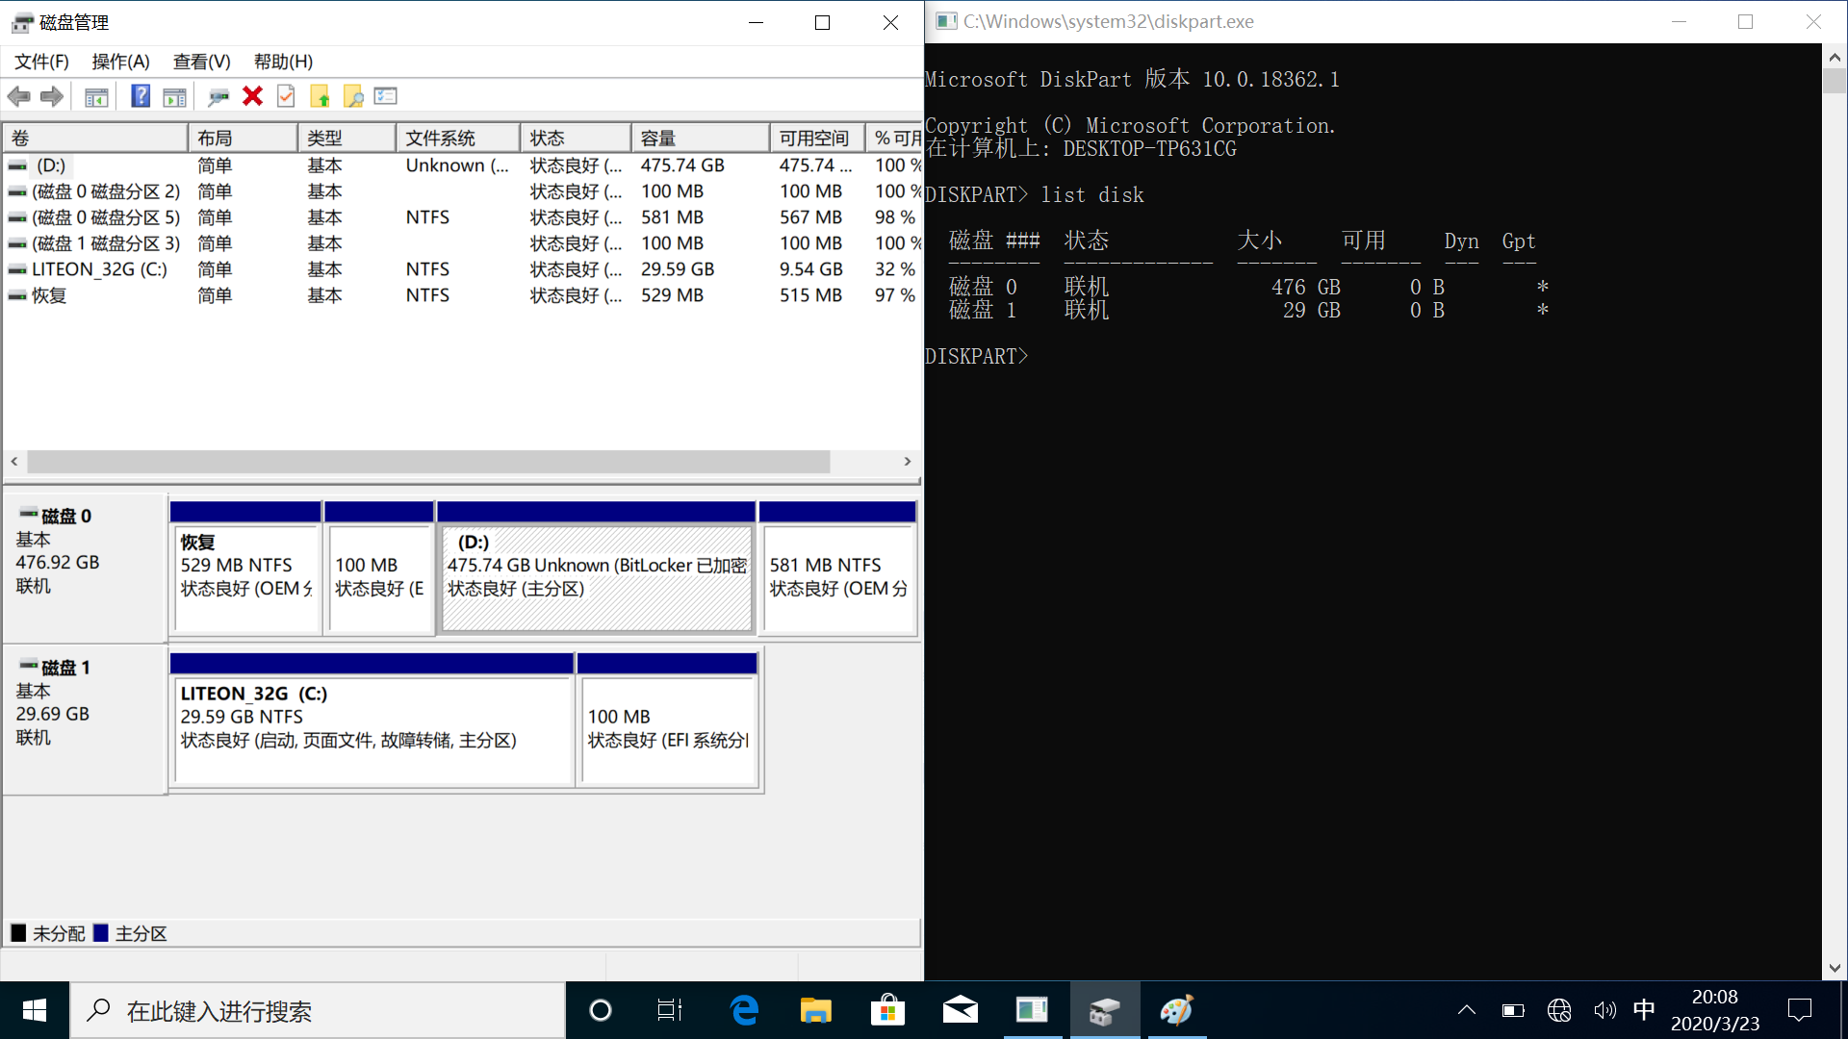Image resolution: width=1848 pixels, height=1039 pixels.
Task: Open Task View icon on taskbar
Action: [670, 1010]
